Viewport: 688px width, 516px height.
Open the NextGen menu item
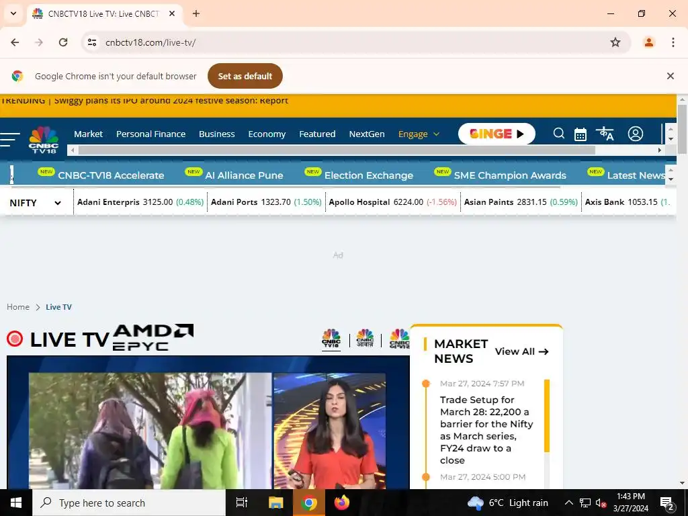(x=367, y=134)
